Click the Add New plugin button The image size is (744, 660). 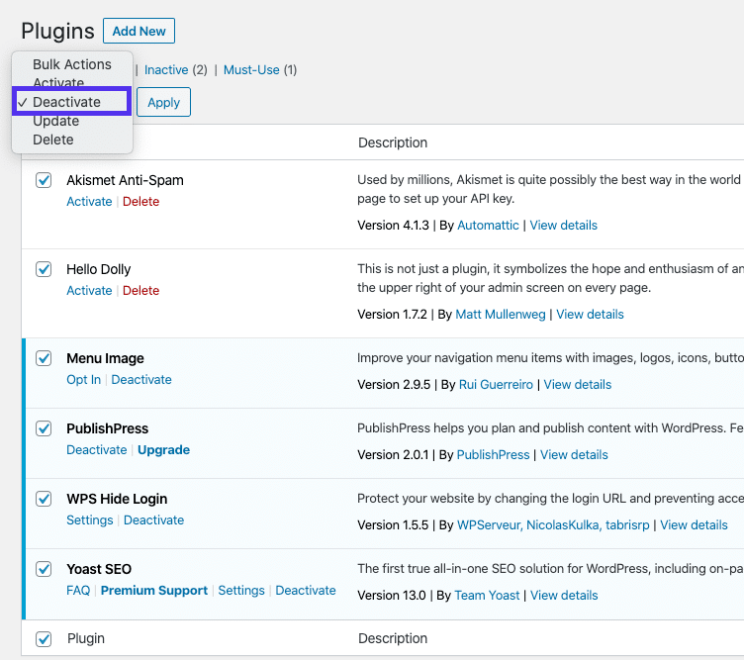click(139, 31)
